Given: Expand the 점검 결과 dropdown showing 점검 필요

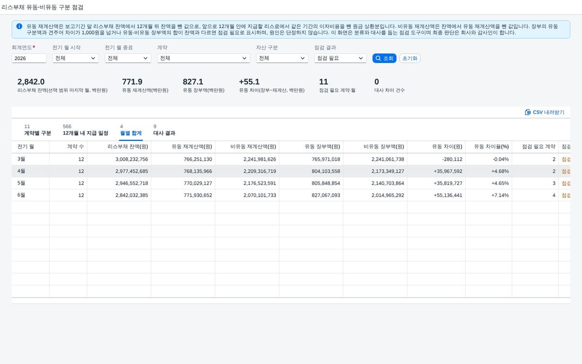Looking at the screenshot, I should coord(340,58).
